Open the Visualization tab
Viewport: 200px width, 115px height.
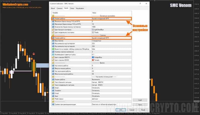click(80, 9)
